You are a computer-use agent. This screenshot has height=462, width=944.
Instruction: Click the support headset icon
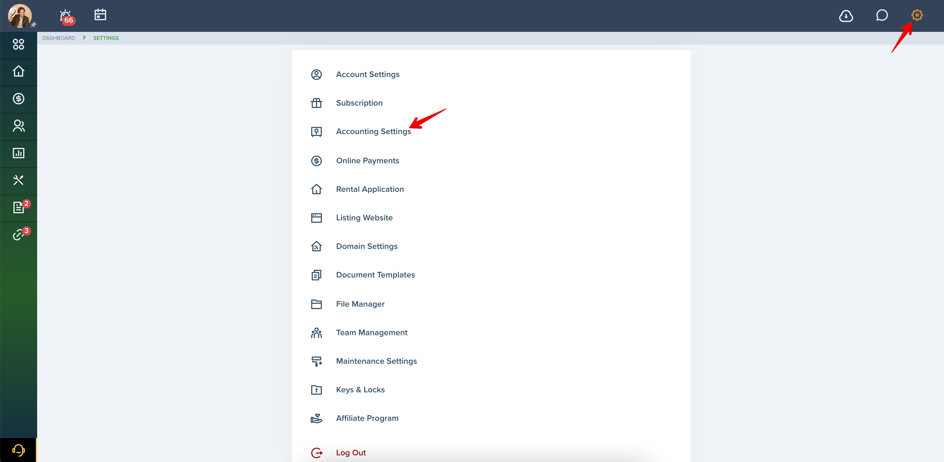[18, 450]
